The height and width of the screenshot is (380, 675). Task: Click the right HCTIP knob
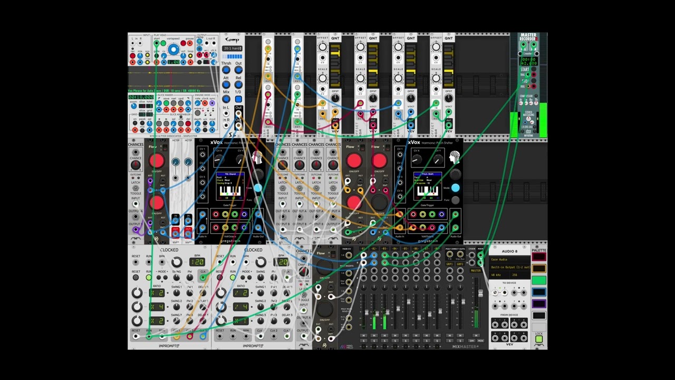[x=188, y=162]
